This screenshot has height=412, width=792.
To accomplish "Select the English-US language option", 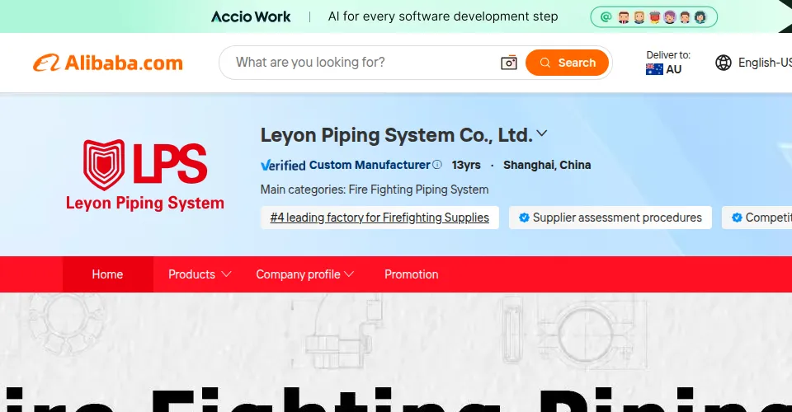I will 765,63.
